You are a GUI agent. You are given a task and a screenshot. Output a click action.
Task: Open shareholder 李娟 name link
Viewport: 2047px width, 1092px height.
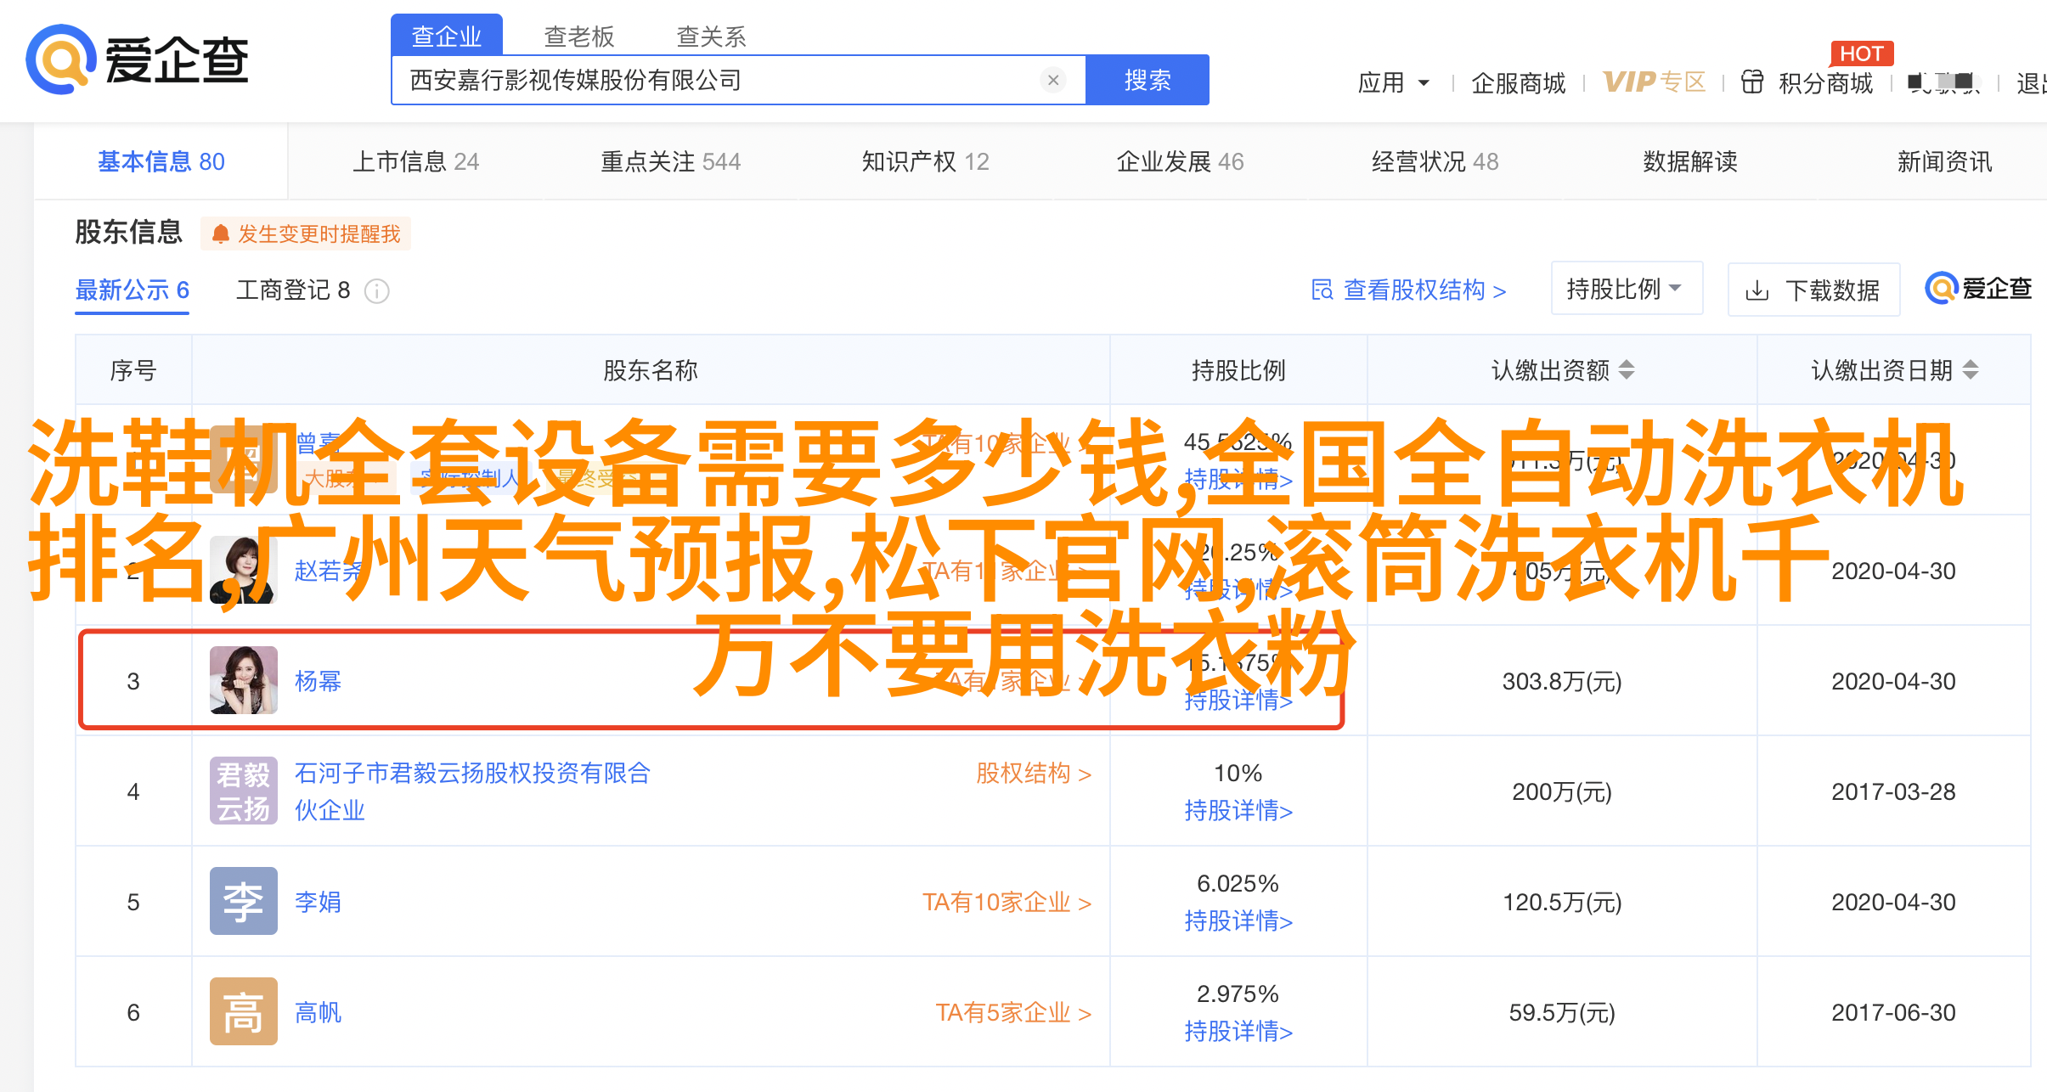318,902
